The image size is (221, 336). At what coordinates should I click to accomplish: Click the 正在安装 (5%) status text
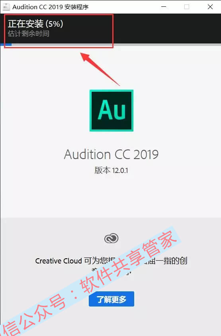(35, 24)
